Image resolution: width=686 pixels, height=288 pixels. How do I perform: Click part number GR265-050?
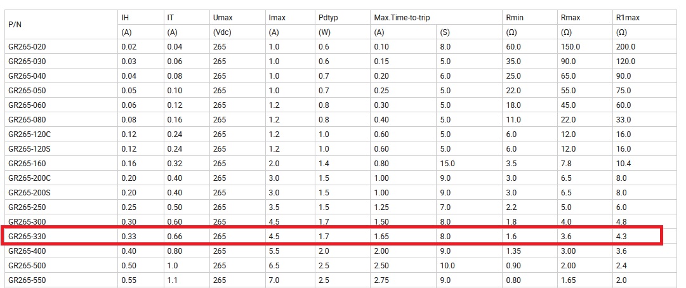(27, 91)
